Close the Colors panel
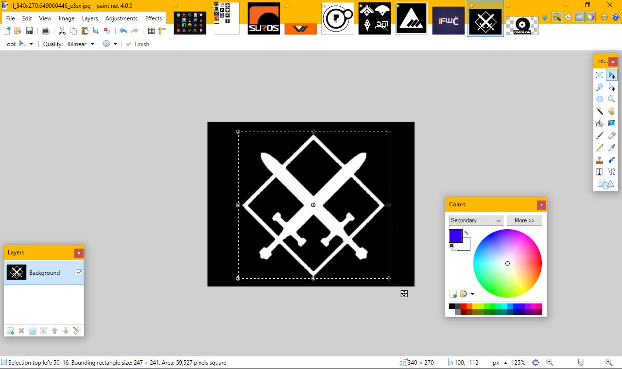 (x=541, y=205)
